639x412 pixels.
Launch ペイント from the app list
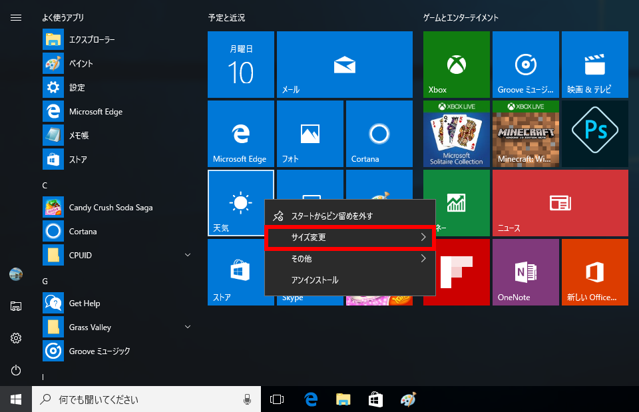[116, 64]
